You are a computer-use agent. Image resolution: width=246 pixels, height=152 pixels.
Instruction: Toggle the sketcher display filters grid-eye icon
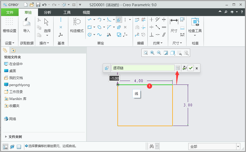(x=179, y=53)
